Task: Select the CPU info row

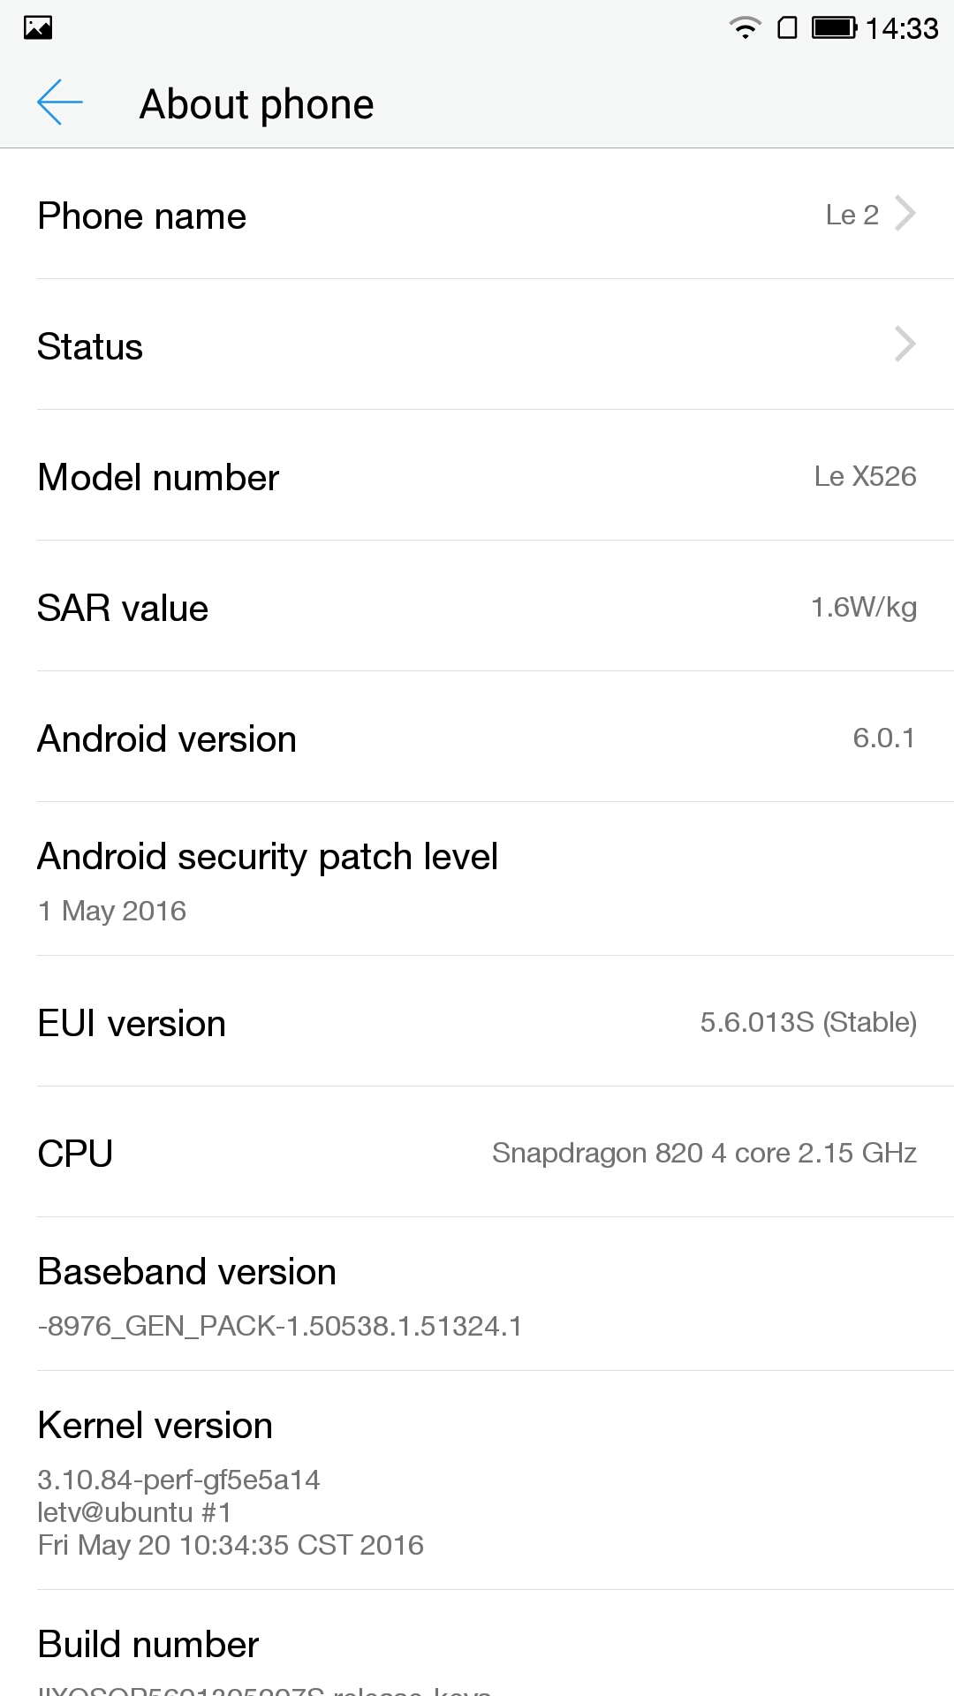Action: (x=477, y=1154)
